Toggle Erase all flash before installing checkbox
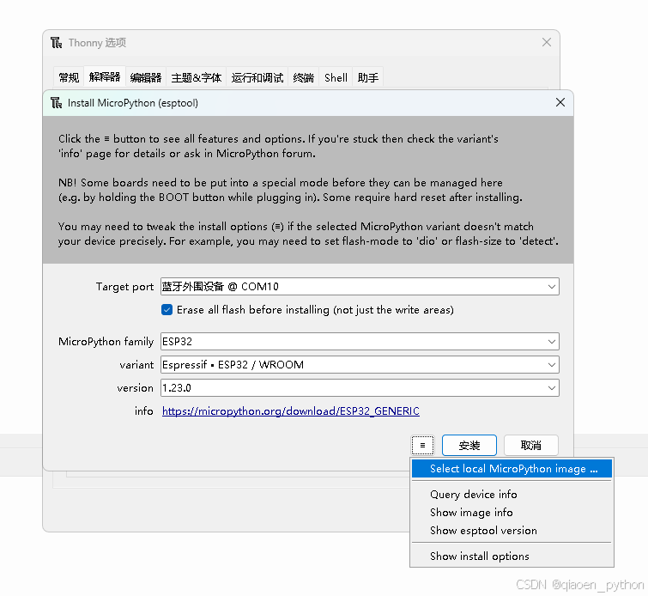The image size is (648, 596). [167, 310]
